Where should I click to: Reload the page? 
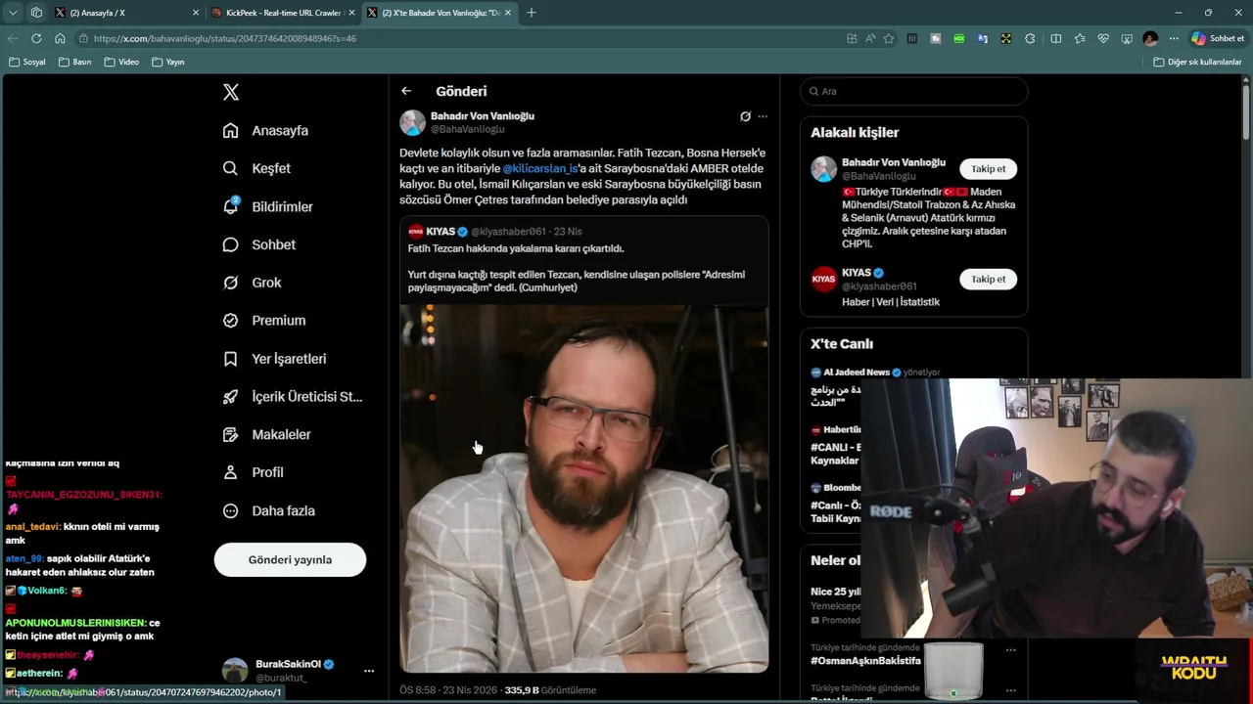[x=36, y=38]
